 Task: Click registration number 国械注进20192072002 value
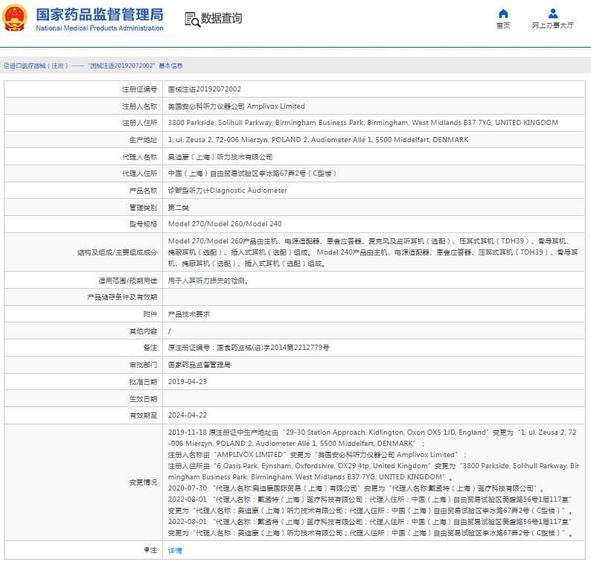pyautogui.click(x=204, y=89)
